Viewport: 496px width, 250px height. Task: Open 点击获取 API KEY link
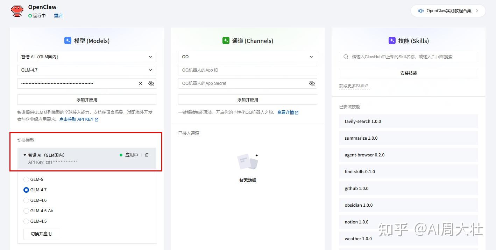pos(79,119)
